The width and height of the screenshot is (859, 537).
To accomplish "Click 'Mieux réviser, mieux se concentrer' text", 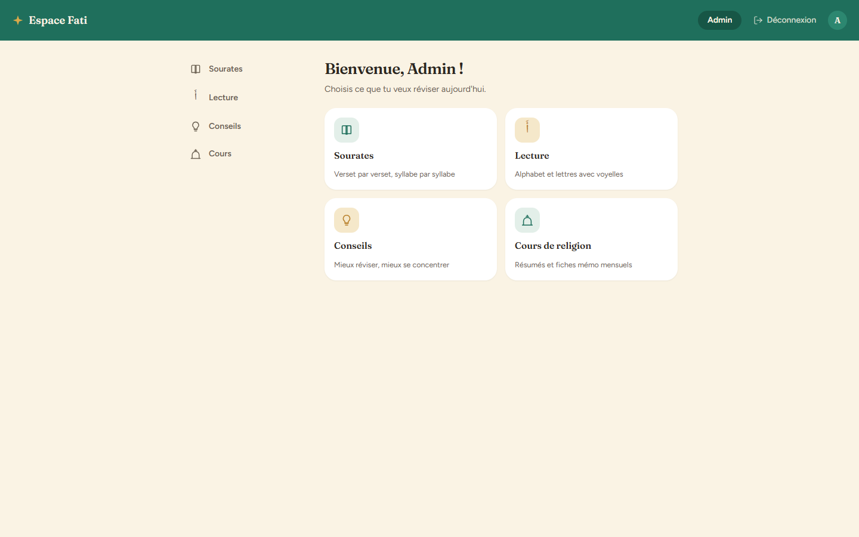I will click(391, 265).
